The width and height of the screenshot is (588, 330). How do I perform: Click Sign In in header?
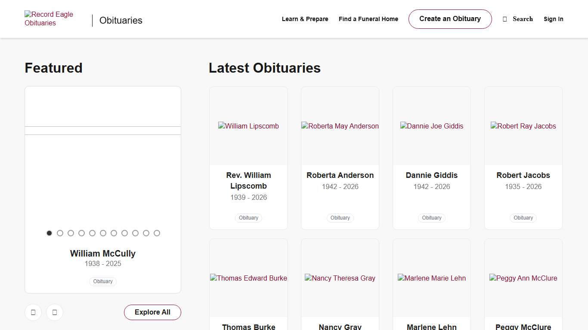553,19
